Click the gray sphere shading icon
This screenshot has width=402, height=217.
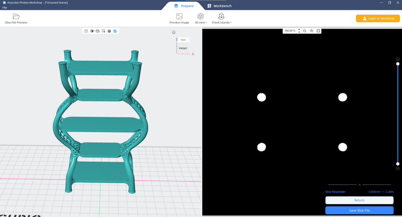[109, 31]
